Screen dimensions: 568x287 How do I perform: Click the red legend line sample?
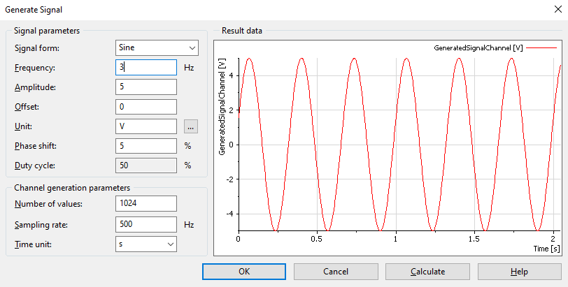541,48
